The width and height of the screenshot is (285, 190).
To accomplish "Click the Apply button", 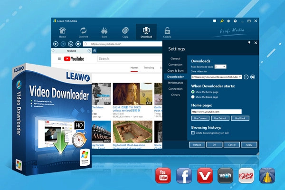I will [x=248, y=144].
